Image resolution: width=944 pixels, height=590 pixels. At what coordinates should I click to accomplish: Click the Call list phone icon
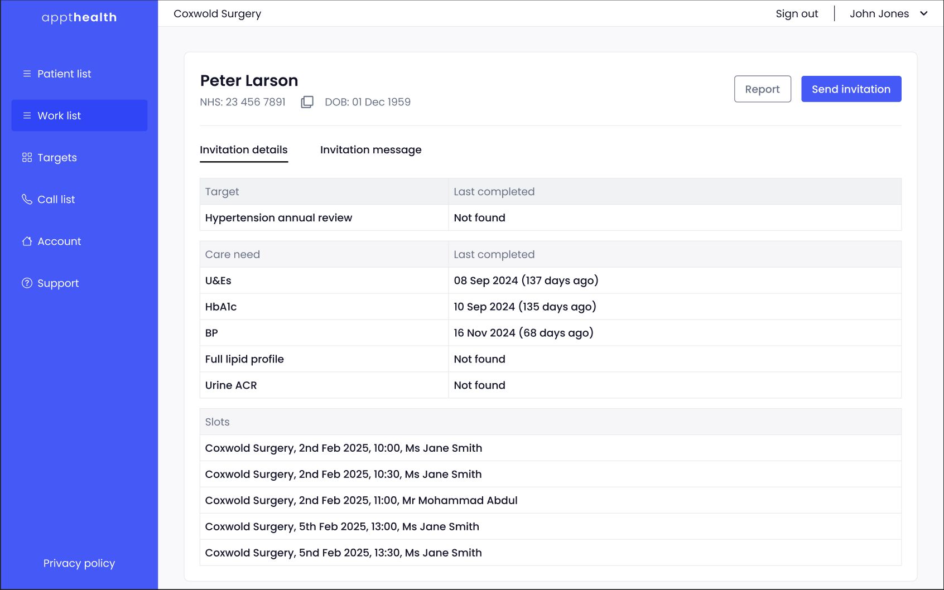[x=27, y=199]
